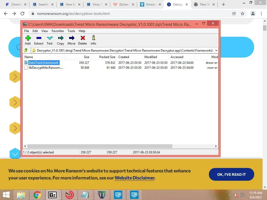The width and height of the screenshot is (267, 200).
Task: Open a new Chrome tab with plus
Action: (x=223, y=5)
